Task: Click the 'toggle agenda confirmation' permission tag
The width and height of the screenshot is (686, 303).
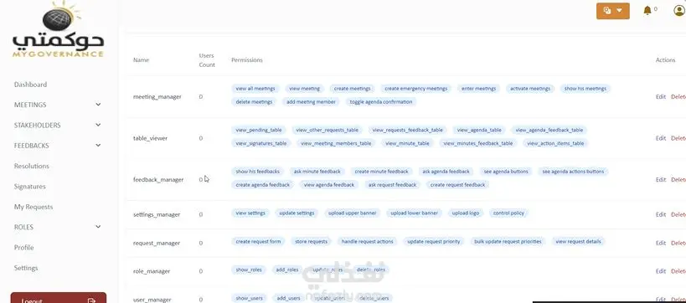Action: pos(380,102)
